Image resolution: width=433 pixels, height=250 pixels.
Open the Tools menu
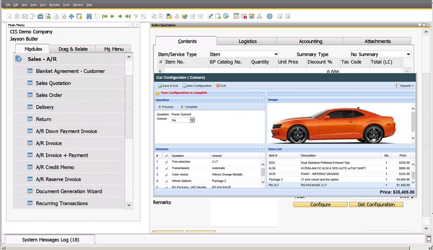tap(66, 5)
